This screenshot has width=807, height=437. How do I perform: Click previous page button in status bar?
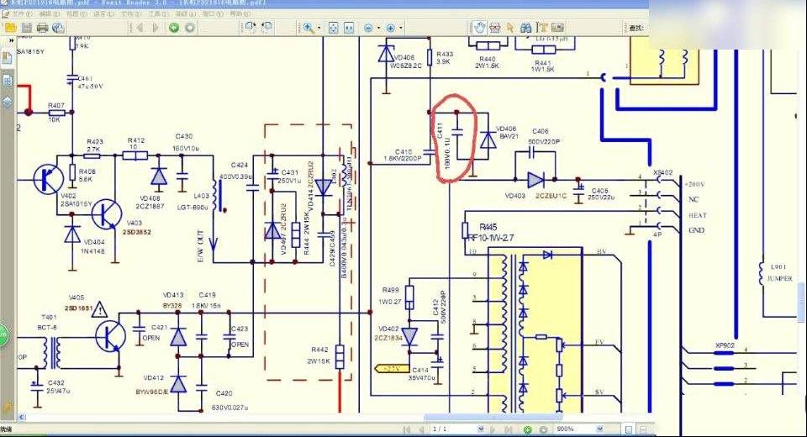point(421,429)
